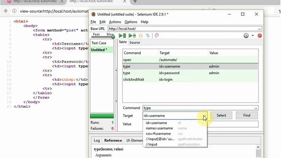The height and width of the screenshot is (158, 281).
Task: Expand the Command dropdown arrow
Action: pyautogui.click(x=256, y=108)
